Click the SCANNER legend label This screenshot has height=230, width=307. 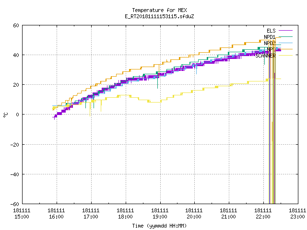(265, 56)
